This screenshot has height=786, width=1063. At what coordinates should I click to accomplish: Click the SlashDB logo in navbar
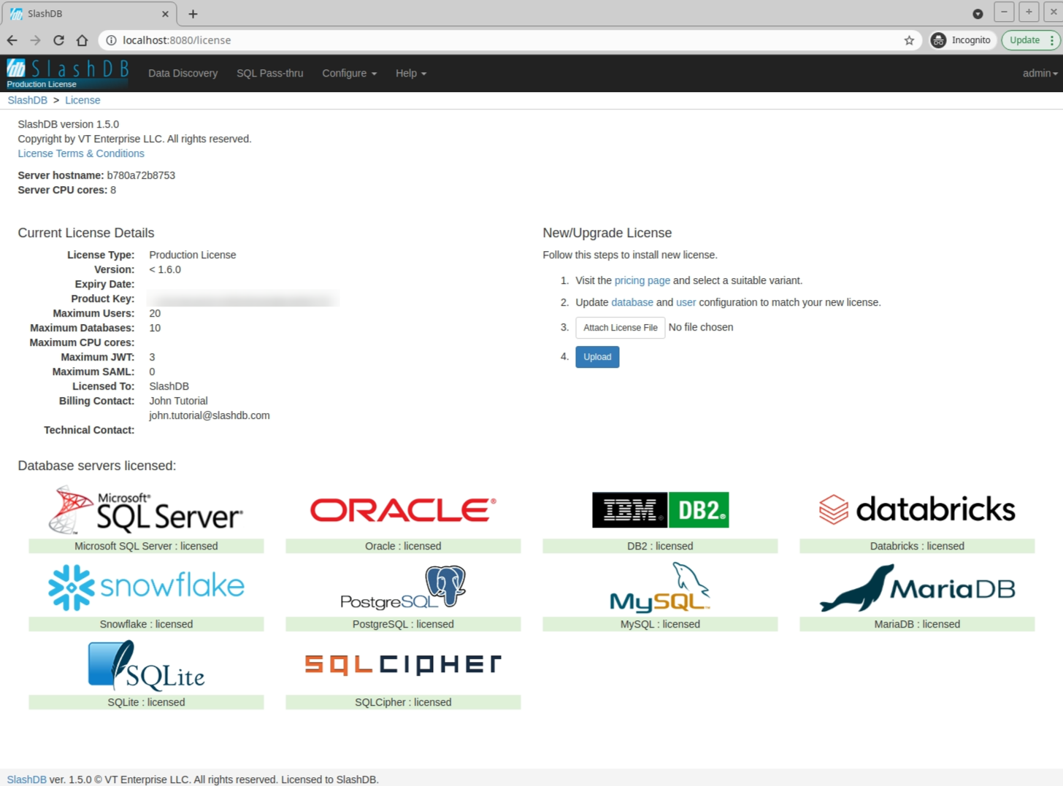tap(68, 73)
